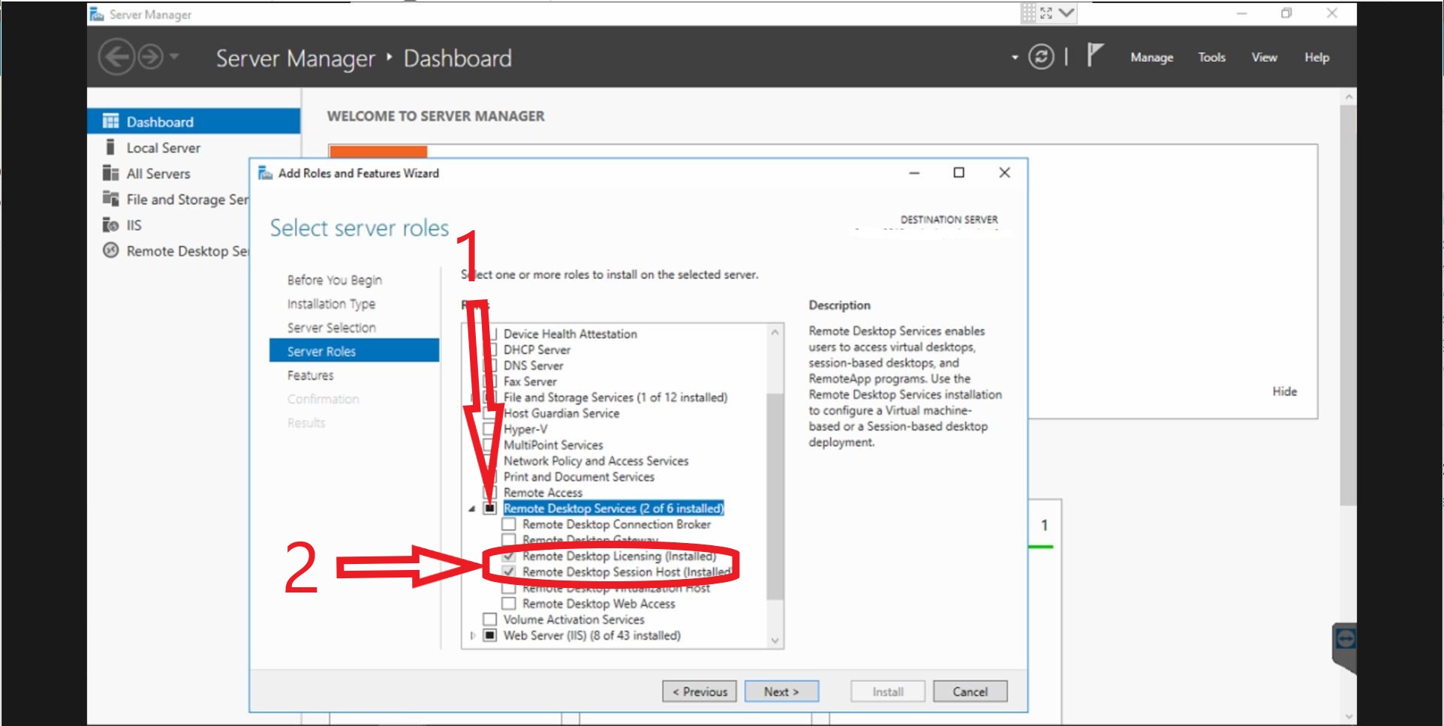Select the Remote Access role text
Screen dimensions: 1444x726
tap(543, 493)
